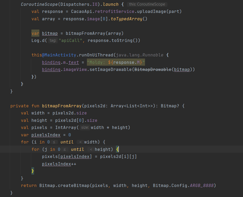The height and width of the screenshot is (197, 243).
Task: Click the this: CoroutineScope inlay hint
Action: pyautogui.click(x=147, y=4)
